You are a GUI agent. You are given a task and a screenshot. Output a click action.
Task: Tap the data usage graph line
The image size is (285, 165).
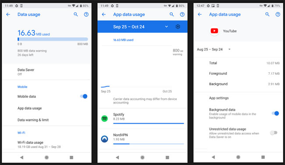click(105, 86)
